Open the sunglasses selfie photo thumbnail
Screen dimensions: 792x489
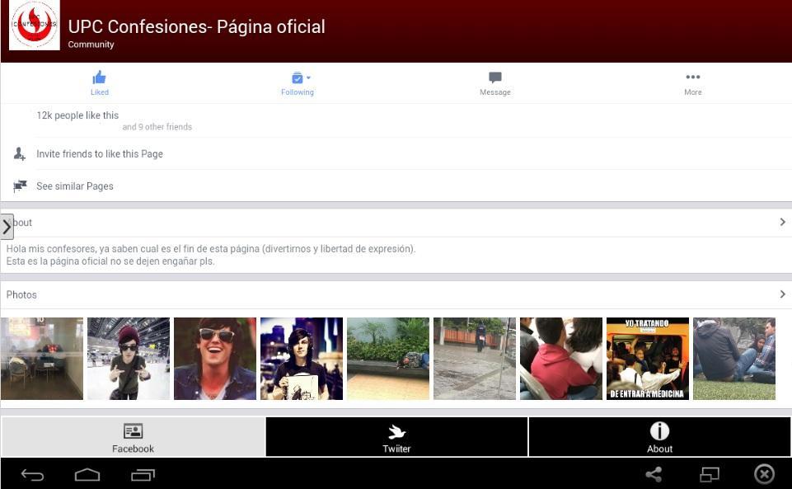pyautogui.click(x=214, y=358)
